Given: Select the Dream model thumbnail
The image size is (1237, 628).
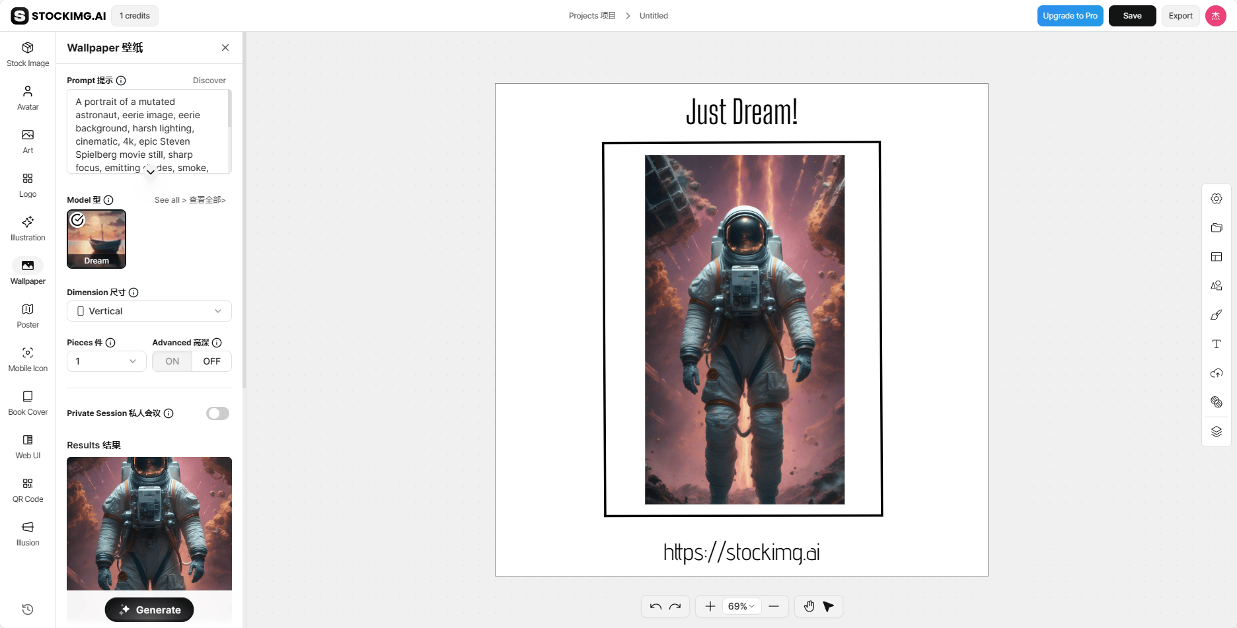Looking at the screenshot, I should pyautogui.click(x=96, y=238).
